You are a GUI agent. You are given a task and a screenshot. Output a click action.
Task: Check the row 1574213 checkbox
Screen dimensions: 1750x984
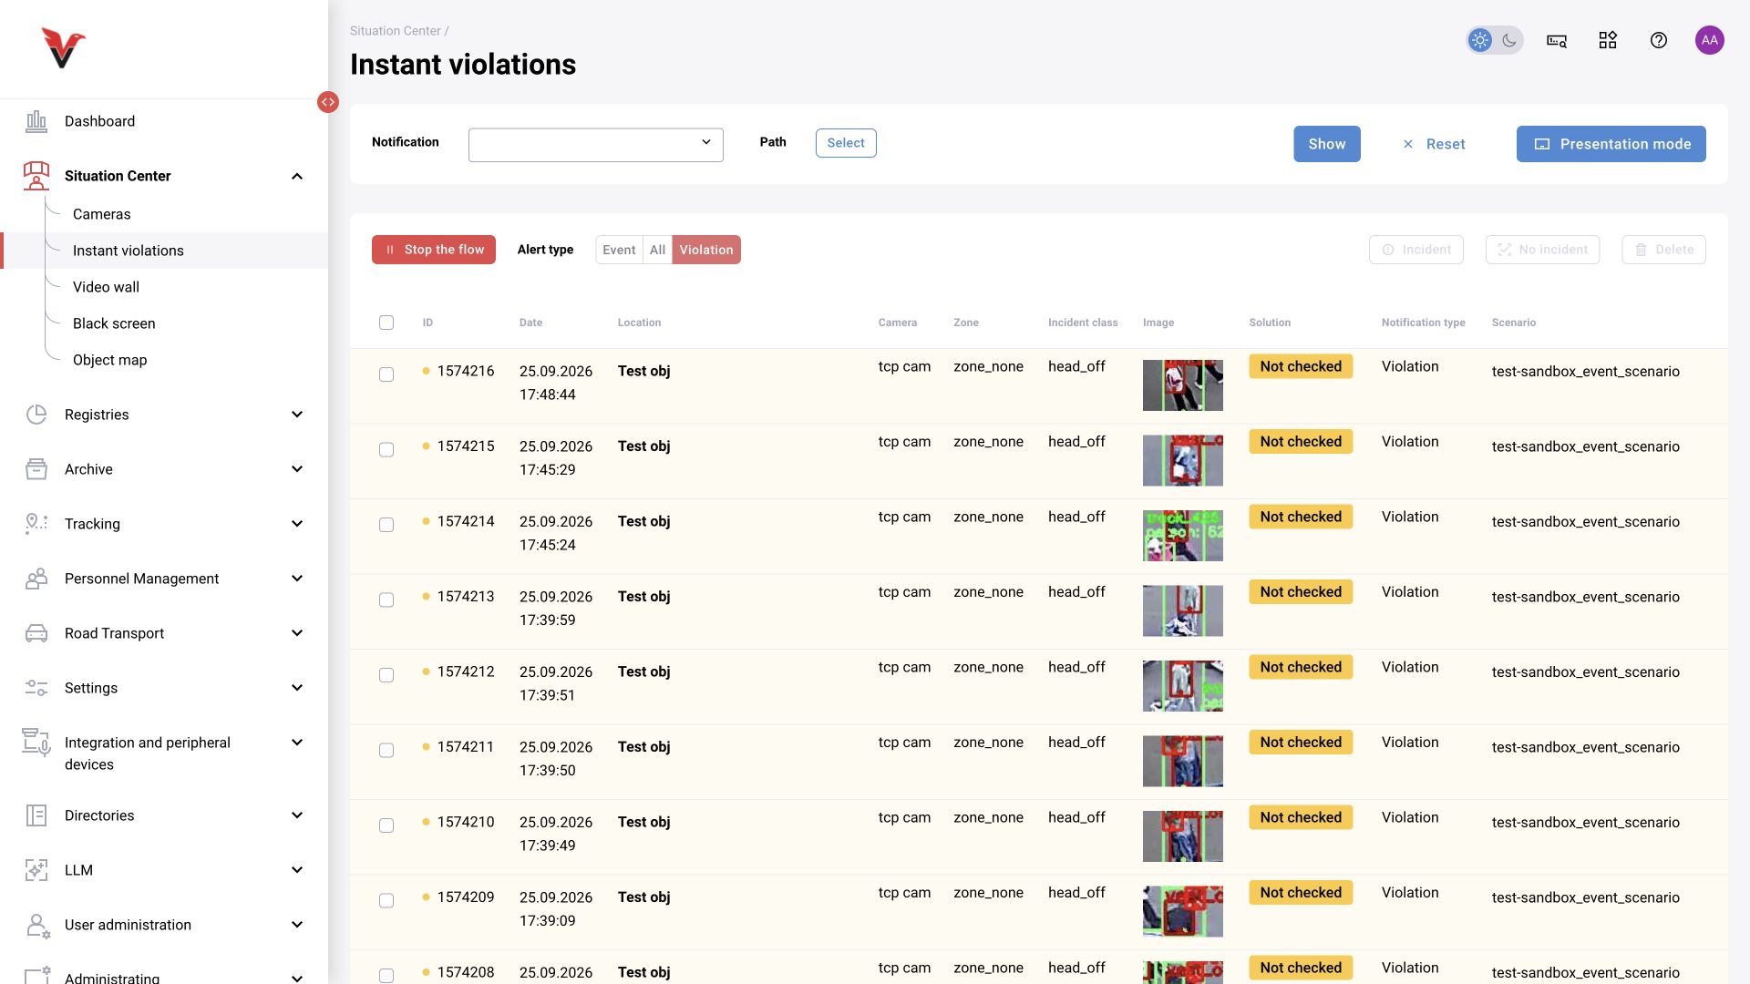386,600
